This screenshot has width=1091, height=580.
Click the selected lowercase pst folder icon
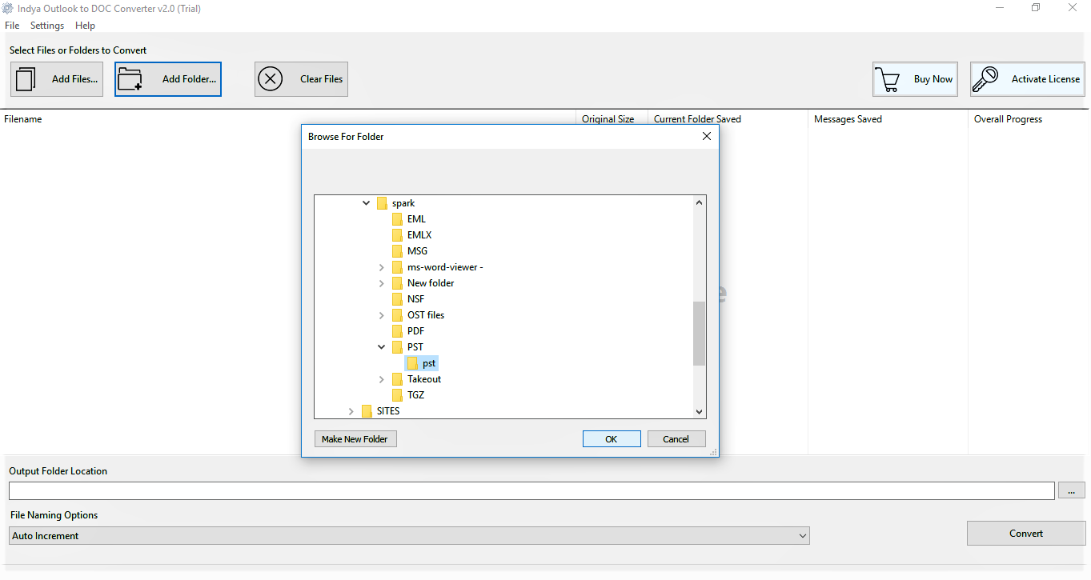pyautogui.click(x=413, y=363)
